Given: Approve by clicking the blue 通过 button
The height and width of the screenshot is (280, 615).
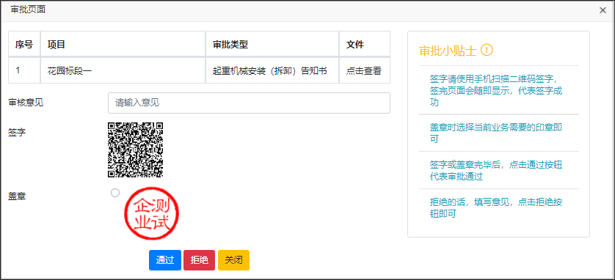Looking at the screenshot, I should tap(165, 260).
